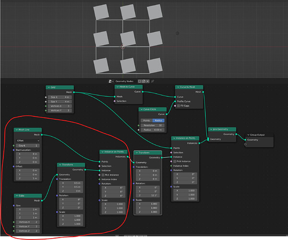Viewport: 288px width, 240px height.
Task: Click Cube node Mesh output socket
Action: click(42, 201)
